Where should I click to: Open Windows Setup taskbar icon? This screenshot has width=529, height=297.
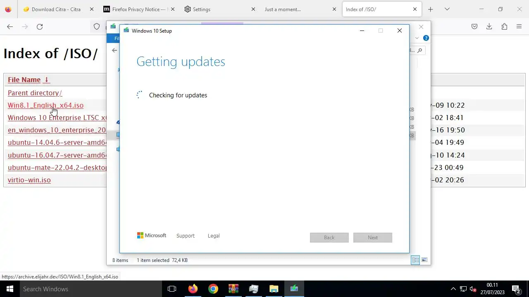[294, 289]
